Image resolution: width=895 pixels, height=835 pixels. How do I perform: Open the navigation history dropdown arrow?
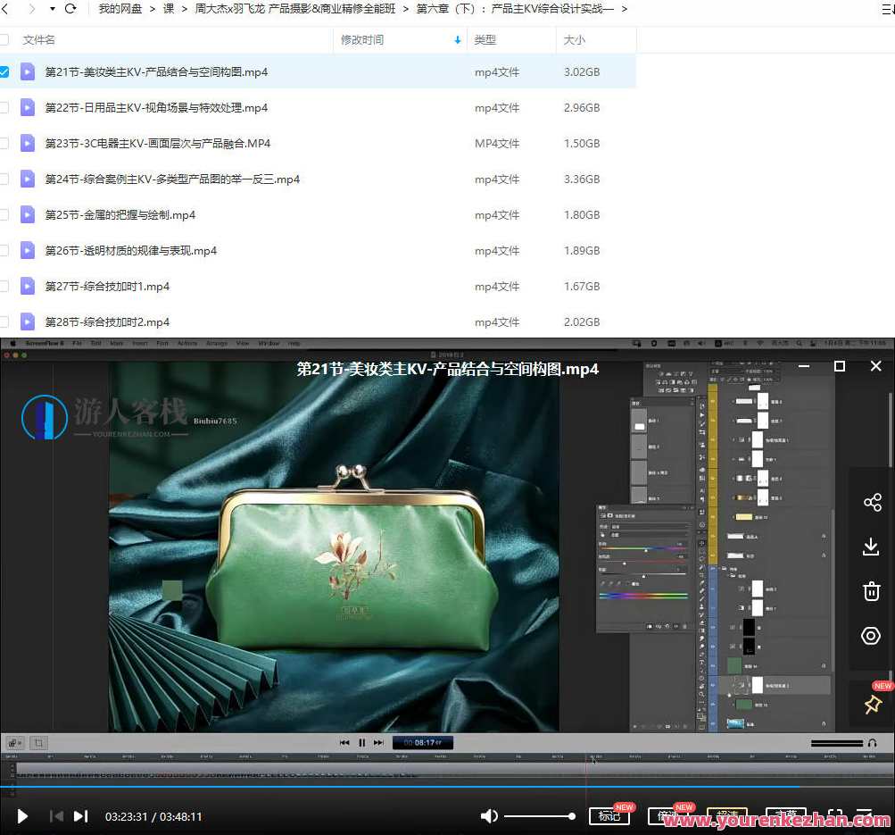click(52, 9)
